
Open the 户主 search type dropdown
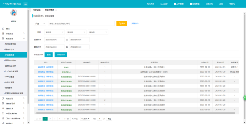[40, 24]
